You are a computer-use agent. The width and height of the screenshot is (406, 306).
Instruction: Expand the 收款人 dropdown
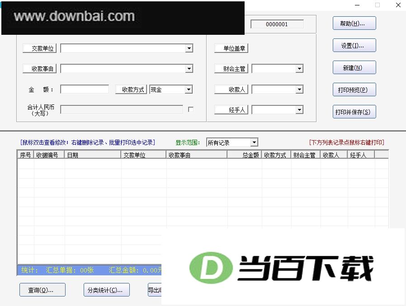[x=299, y=89]
